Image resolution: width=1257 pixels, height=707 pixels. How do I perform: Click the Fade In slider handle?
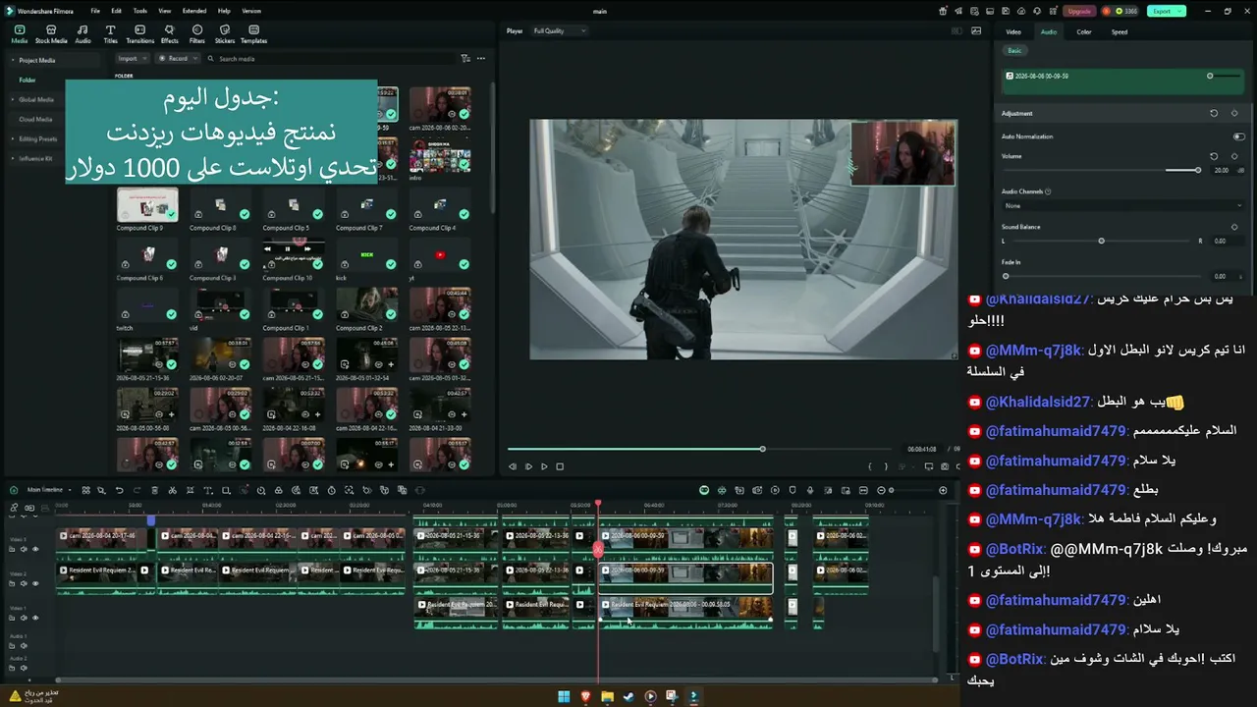1006,276
